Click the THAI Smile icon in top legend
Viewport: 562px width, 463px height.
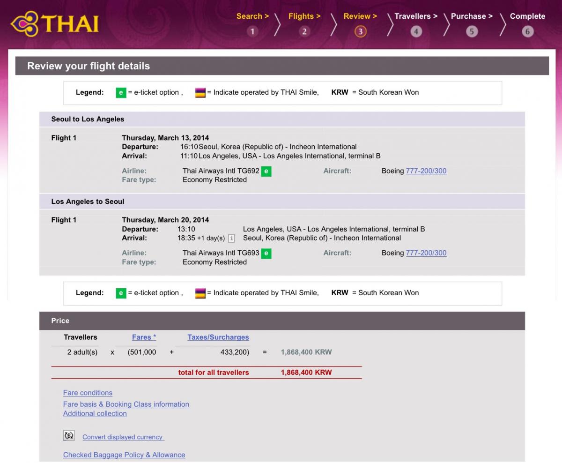pos(200,93)
